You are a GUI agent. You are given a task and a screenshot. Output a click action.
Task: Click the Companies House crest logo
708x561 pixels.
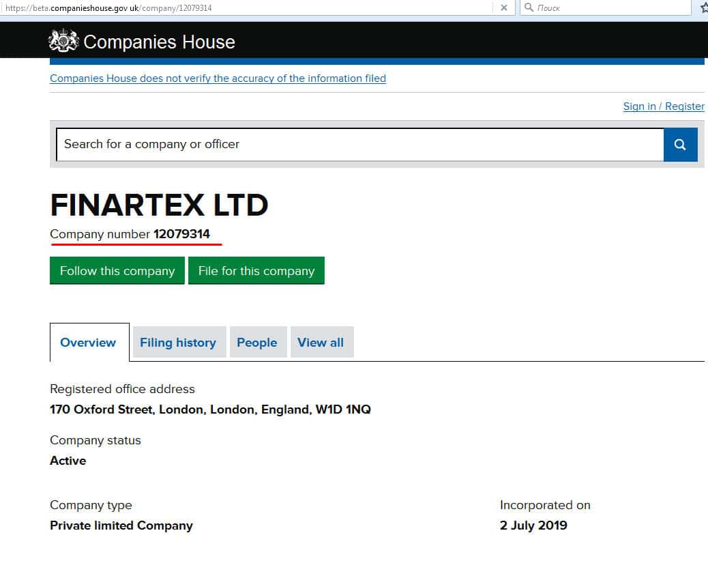(63, 41)
